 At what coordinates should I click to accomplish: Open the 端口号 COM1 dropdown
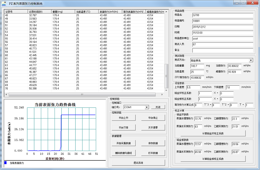click(147, 107)
